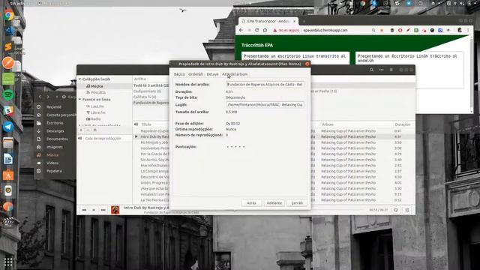Select Radio in the Rhythmbox sidebar

pos(96,118)
